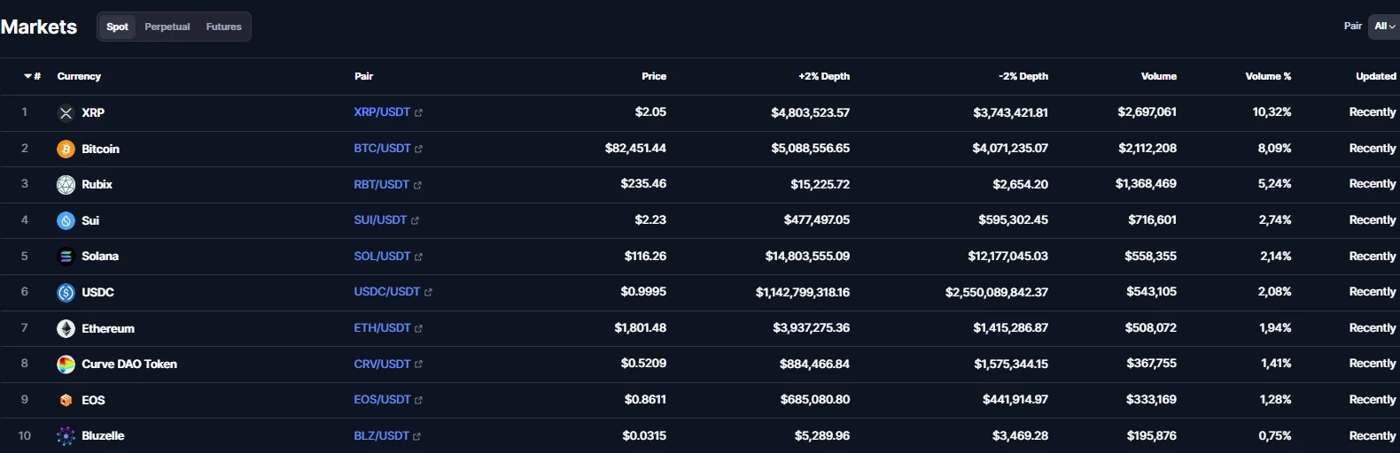Click the XRP coin logo icon
This screenshot has height=453, width=1400.
point(66,113)
